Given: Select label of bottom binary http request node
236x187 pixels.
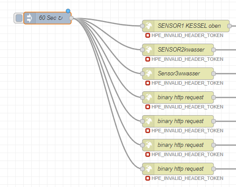Looking at the screenshot, I should [181, 169].
